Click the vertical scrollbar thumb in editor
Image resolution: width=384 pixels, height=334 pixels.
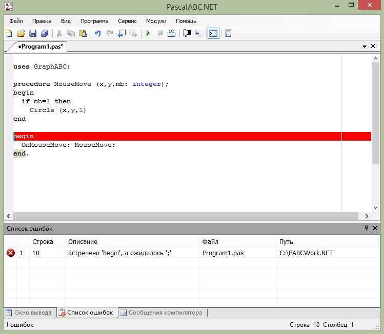tap(375, 114)
